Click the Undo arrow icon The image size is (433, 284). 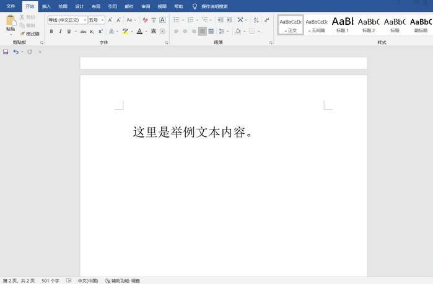16,52
